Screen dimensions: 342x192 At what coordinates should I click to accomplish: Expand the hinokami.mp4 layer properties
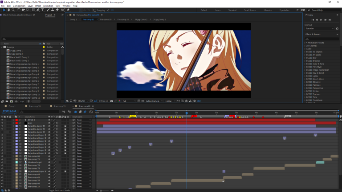pyautogui.click(x=14, y=162)
